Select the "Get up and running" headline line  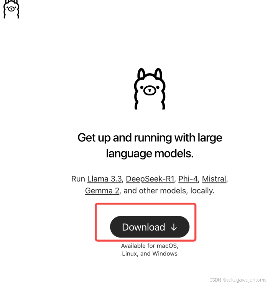click(x=150, y=138)
